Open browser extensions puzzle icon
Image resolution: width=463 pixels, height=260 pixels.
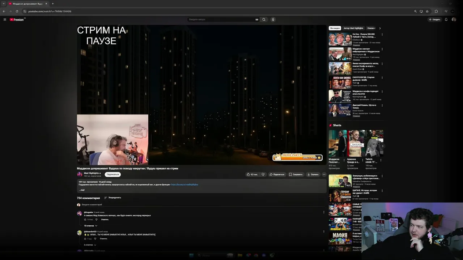tap(436, 11)
